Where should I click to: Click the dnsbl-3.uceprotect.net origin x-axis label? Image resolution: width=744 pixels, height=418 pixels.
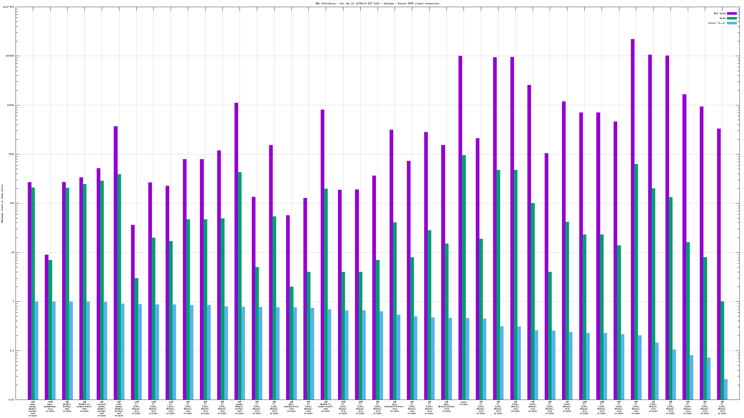pos(325,406)
